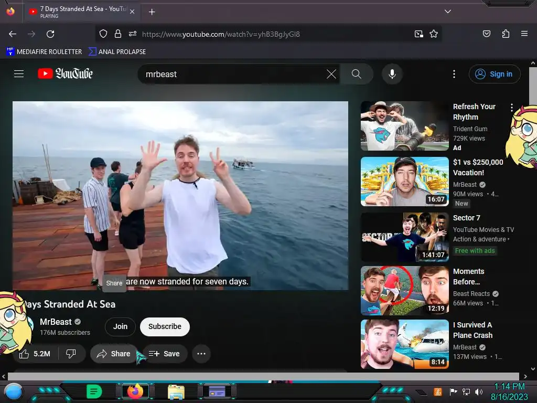The height and width of the screenshot is (403, 537).
Task: Select the 7 Days Stranded At Sea tab
Action: tap(82, 12)
